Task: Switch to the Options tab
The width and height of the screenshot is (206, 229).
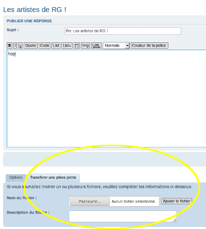Action: click(x=16, y=177)
